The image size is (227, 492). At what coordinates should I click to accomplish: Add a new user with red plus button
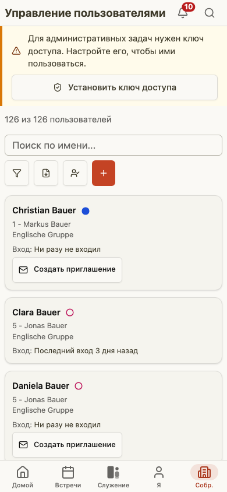(104, 173)
